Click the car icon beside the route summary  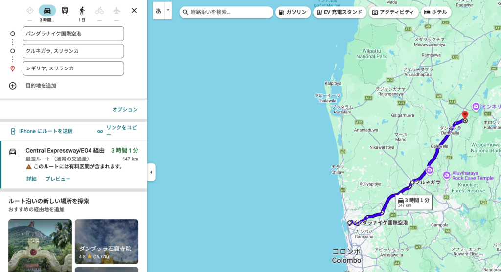(x=12, y=151)
